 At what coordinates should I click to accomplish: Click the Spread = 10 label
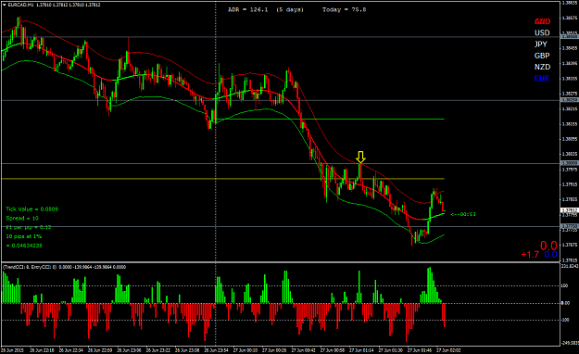point(22,218)
